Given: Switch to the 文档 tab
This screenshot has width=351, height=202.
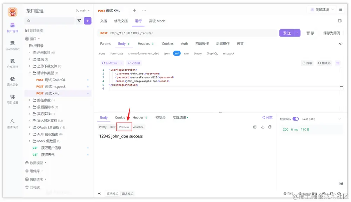Looking at the screenshot, I should pyautogui.click(x=104, y=21).
